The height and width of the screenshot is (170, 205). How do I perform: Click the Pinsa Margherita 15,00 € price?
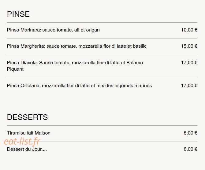pyautogui.click(x=189, y=46)
